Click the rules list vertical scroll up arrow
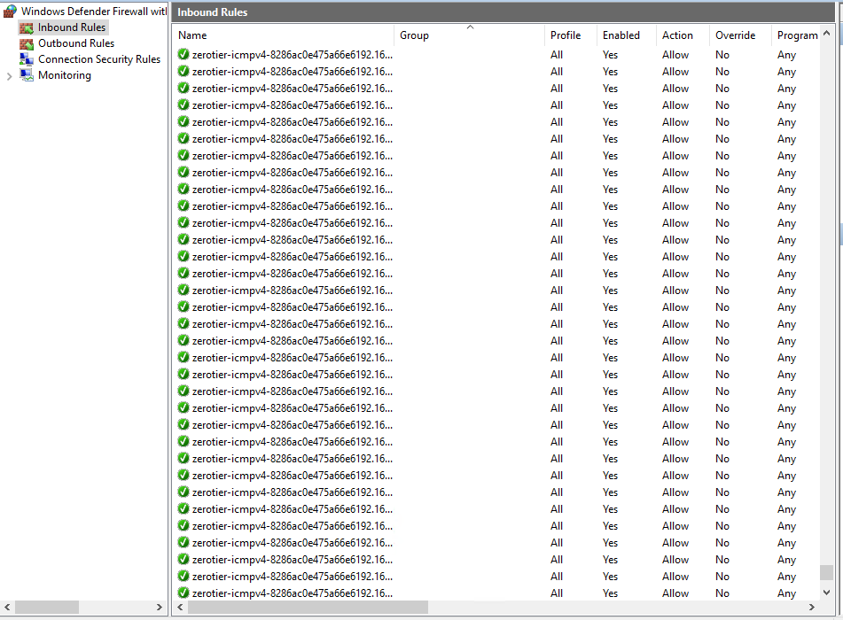Image resolution: width=843 pixels, height=620 pixels. click(826, 34)
